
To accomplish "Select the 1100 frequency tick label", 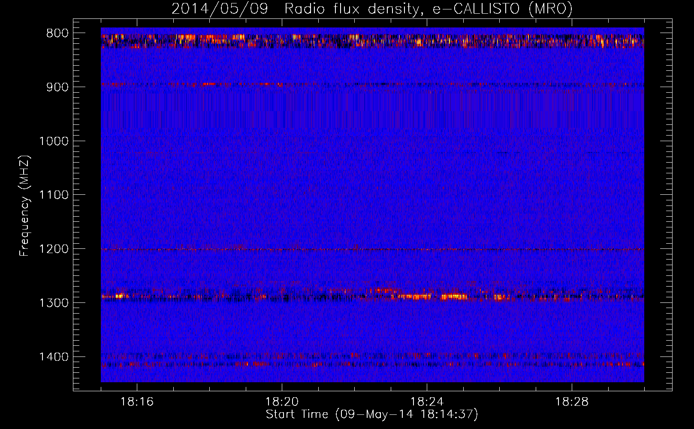I will 54,195.
